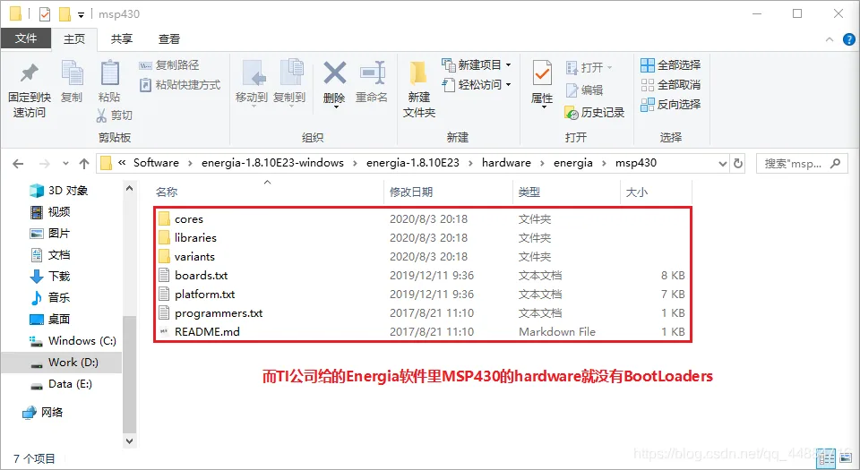The image size is (860, 470).
Task: Click History (历史记录) icon
Action: (x=571, y=113)
